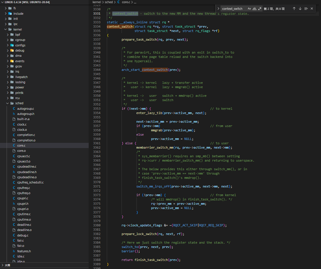Click the sched breadcrumb segment

click(109, 2)
